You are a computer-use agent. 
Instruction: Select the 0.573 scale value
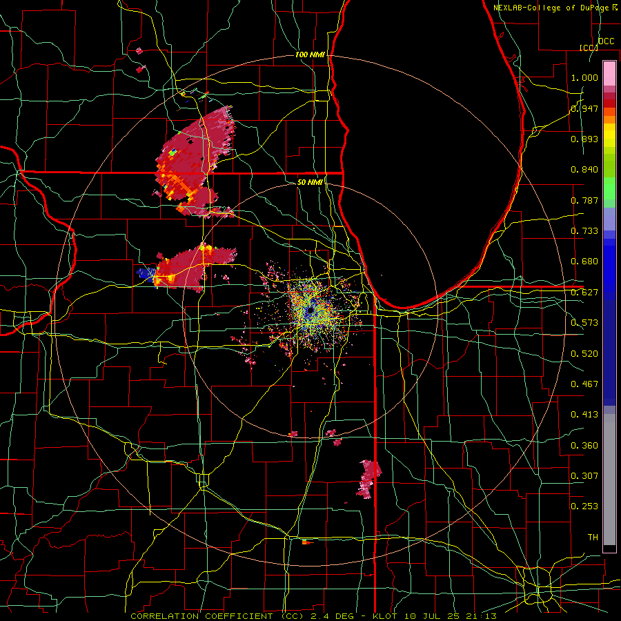click(584, 323)
